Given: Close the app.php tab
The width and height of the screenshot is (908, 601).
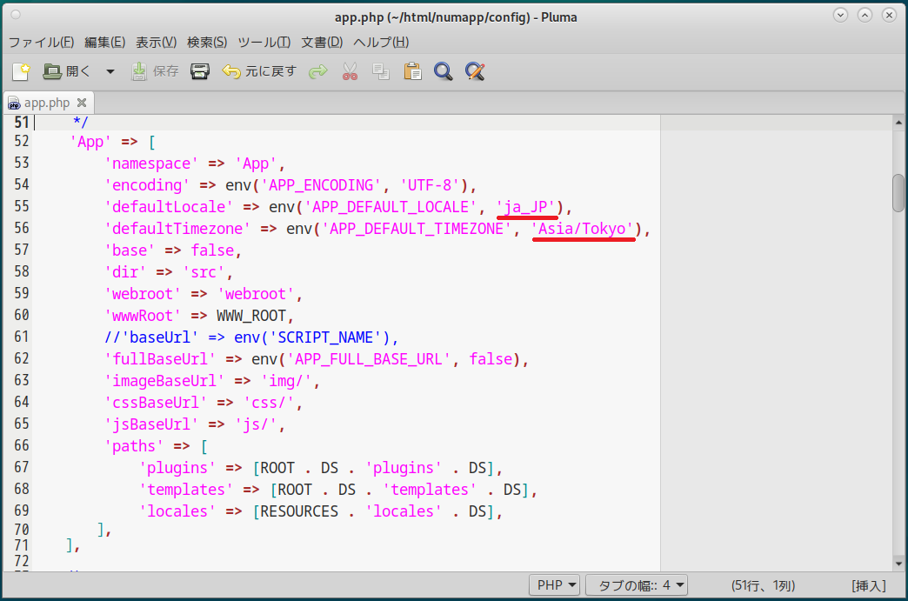Looking at the screenshot, I should 82,103.
